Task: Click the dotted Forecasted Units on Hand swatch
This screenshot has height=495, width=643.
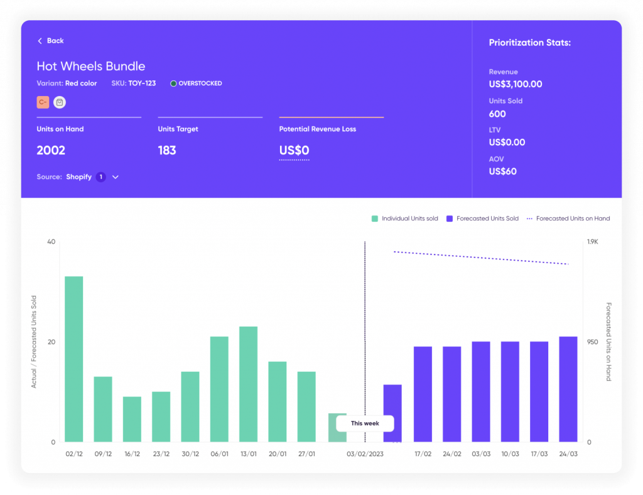Action: click(x=529, y=219)
